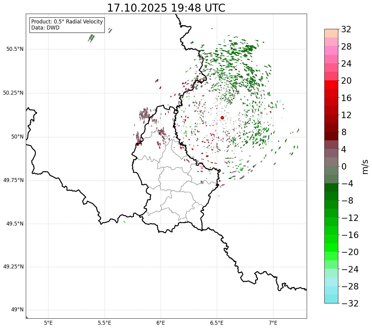The image size is (372, 329).
Task: Click the 50.5°N latitude label
Action: coord(15,49)
